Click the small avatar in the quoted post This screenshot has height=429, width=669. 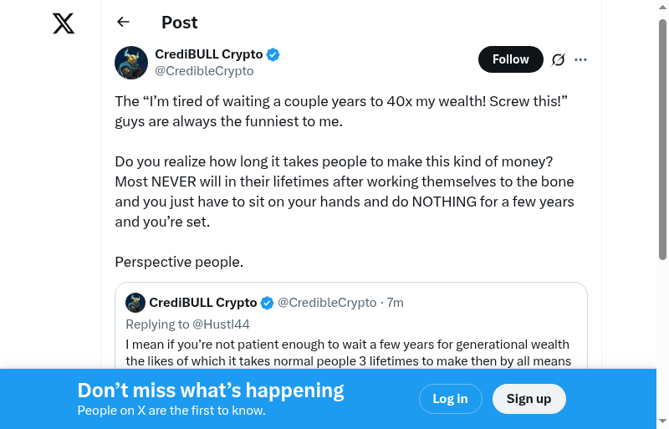[135, 303]
